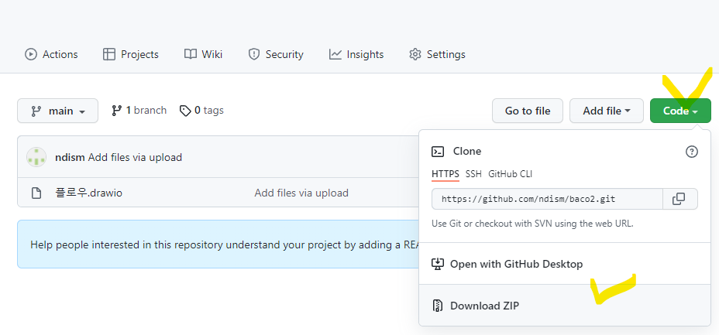Open the 플로우.drawio file
Image resolution: width=719 pixels, height=335 pixels.
pyautogui.click(x=88, y=193)
